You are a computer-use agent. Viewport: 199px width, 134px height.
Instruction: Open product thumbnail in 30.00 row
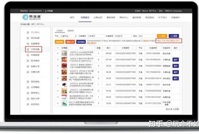click(x=64, y=103)
